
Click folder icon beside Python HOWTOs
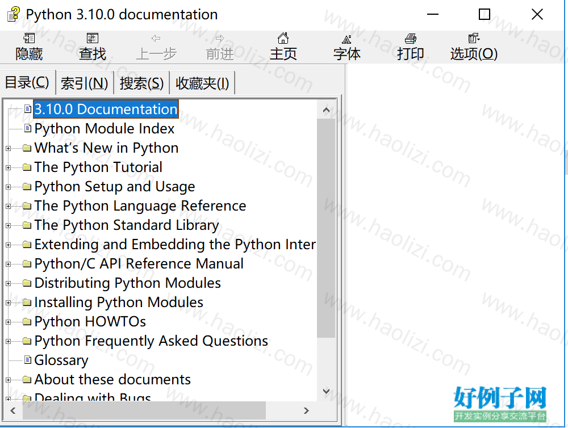(27, 321)
